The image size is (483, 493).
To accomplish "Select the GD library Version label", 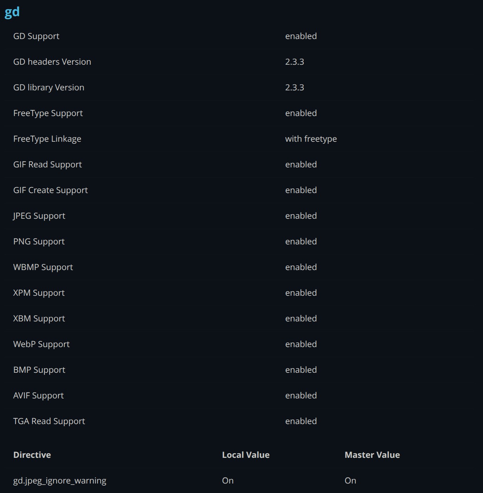I will click(49, 88).
